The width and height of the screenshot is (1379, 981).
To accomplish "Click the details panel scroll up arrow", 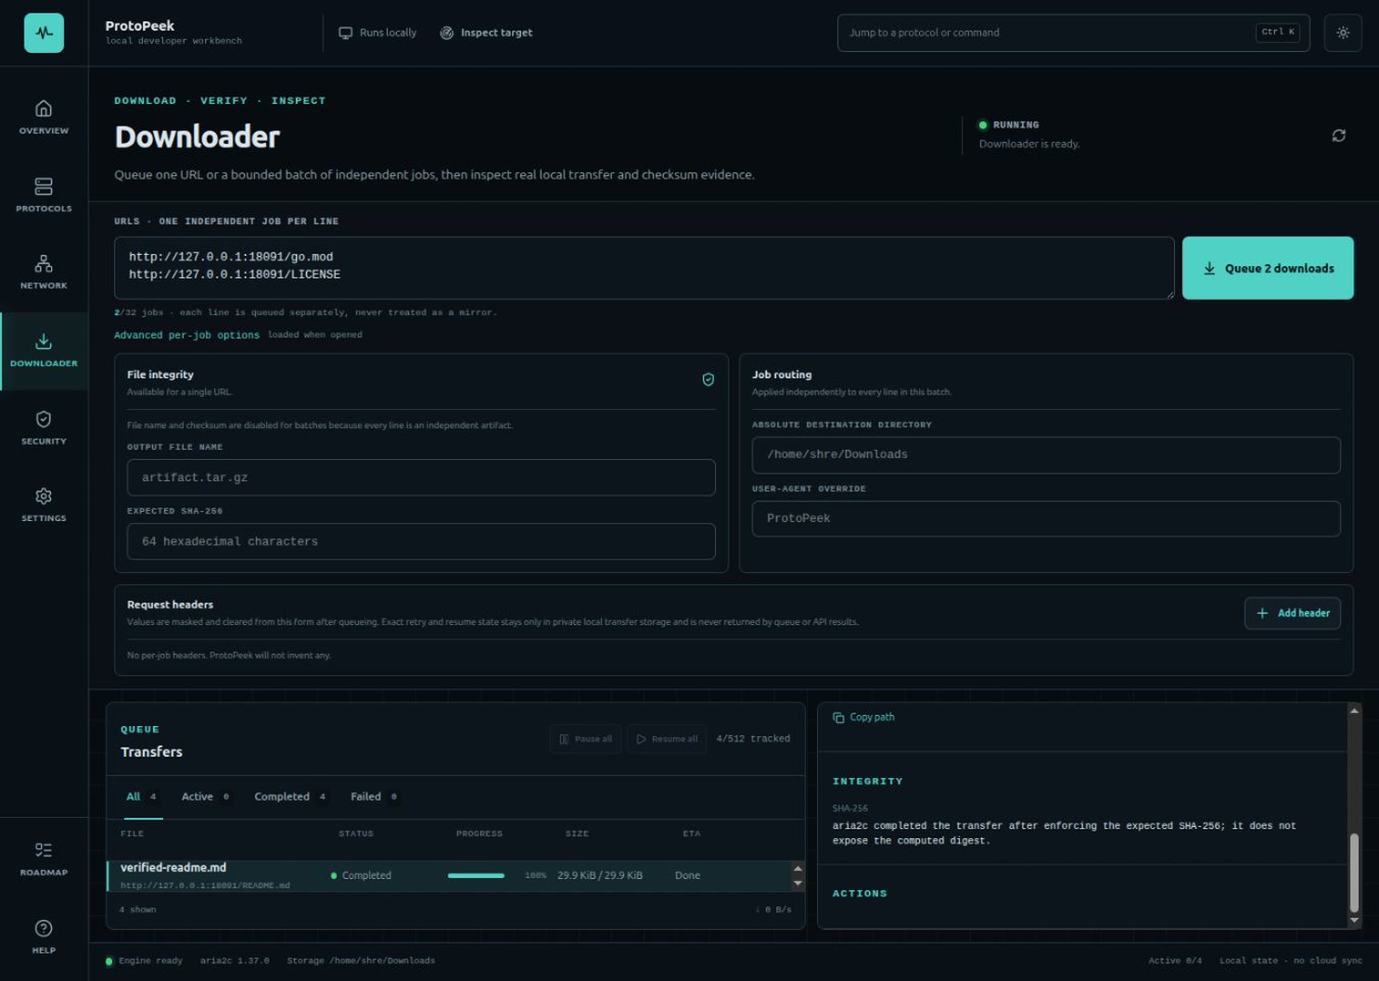I will click(x=1354, y=710).
